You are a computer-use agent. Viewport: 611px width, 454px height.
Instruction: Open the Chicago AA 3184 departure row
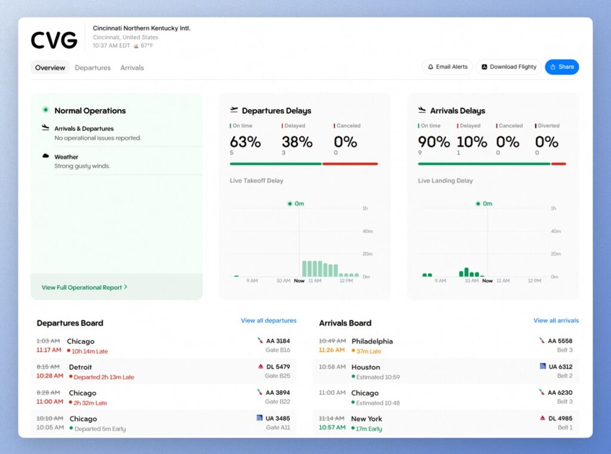[x=163, y=346]
